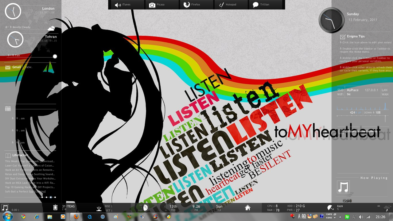Viewport: 393px width, 221px height.
Task: Open the media player taskbar icon
Action: [63, 217]
